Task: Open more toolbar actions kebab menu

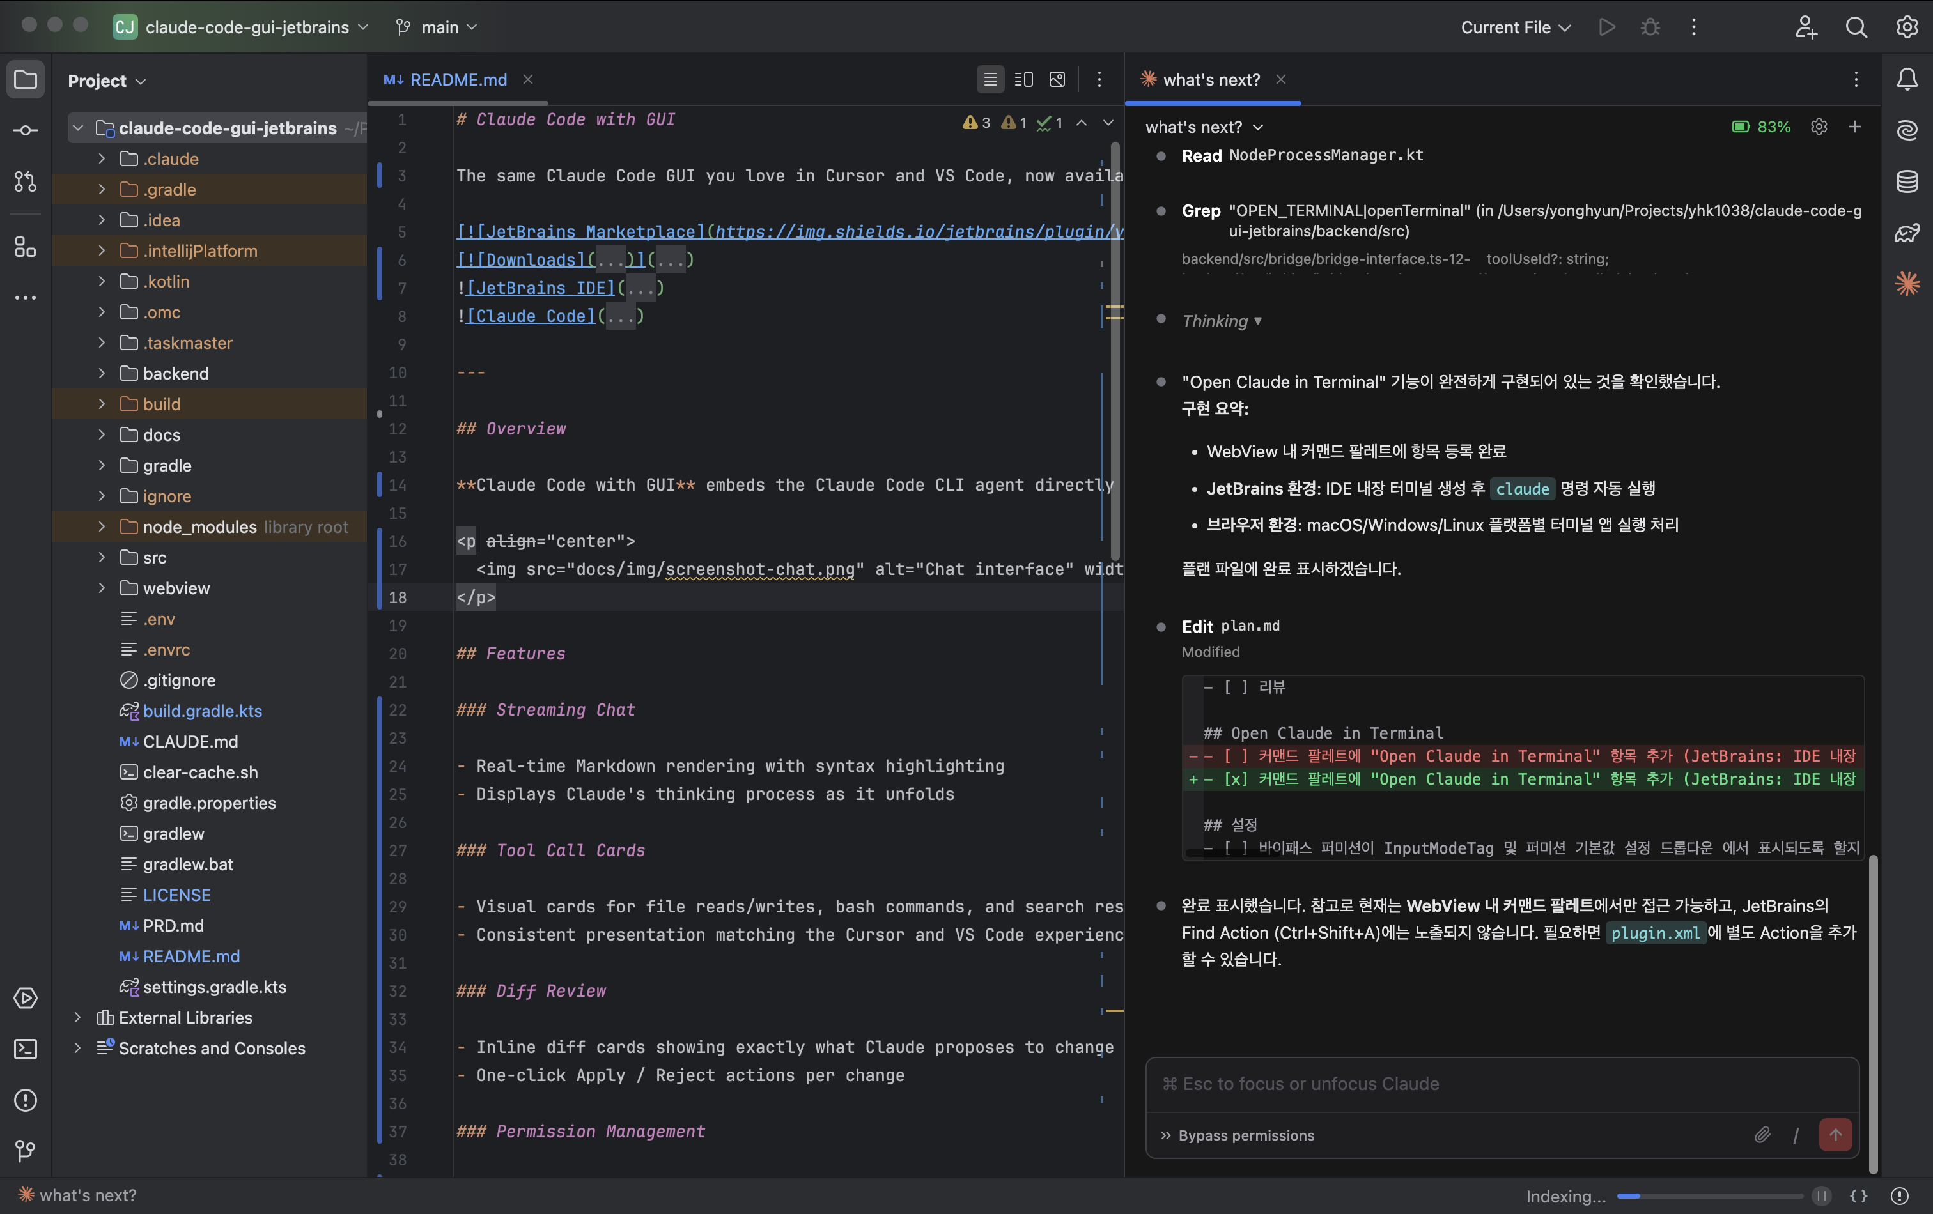Action: (x=1694, y=27)
